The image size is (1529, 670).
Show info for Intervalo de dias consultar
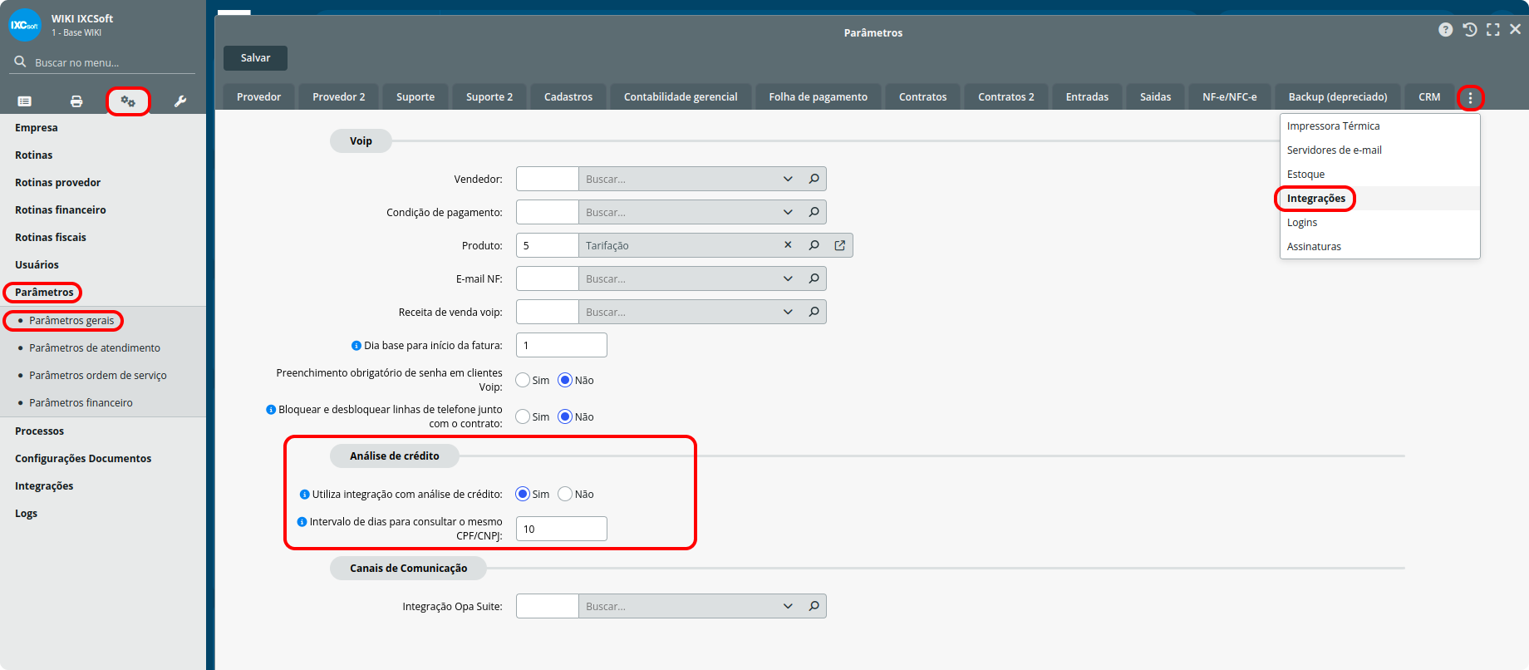tap(302, 522)
